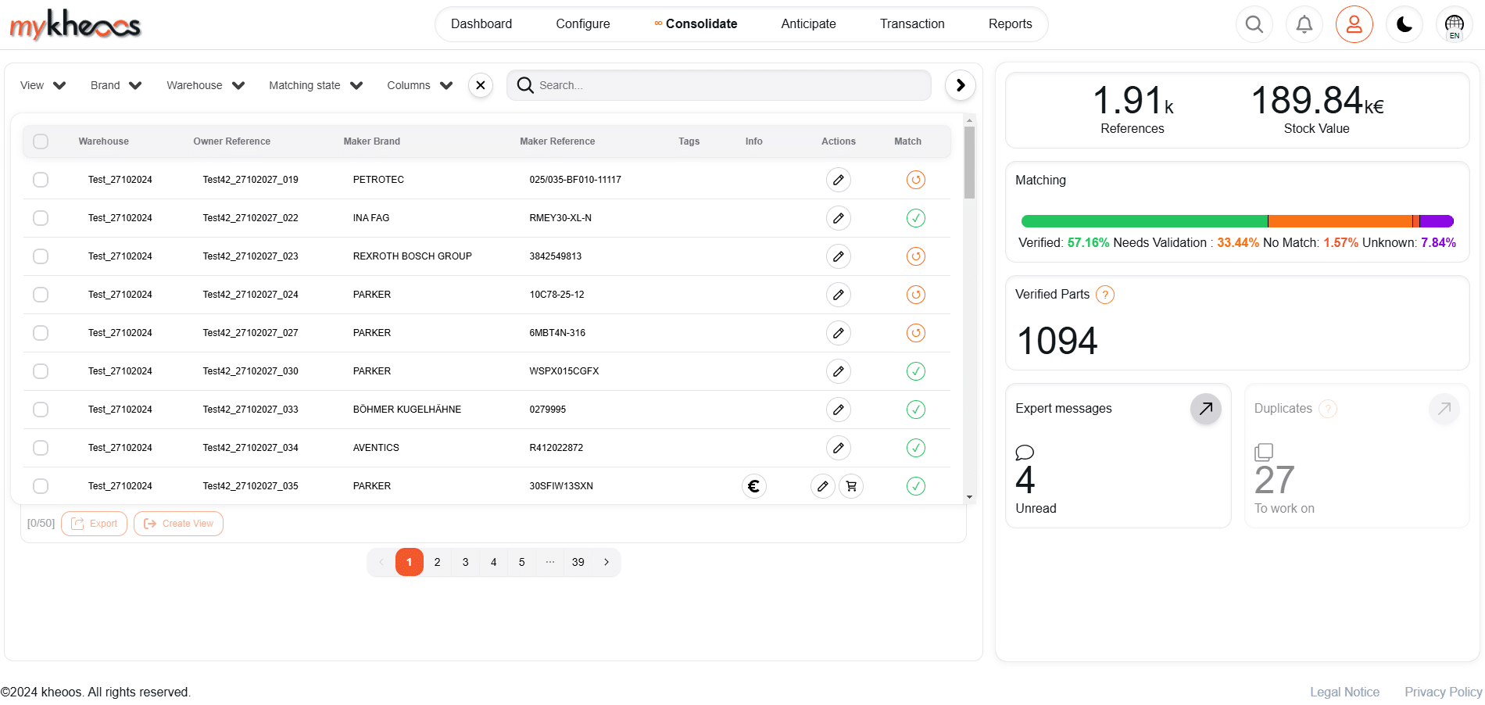This screenshot has height=705, width=1485.
Task: Click the Verified Parts help question icon
Action: [1104, 295]
